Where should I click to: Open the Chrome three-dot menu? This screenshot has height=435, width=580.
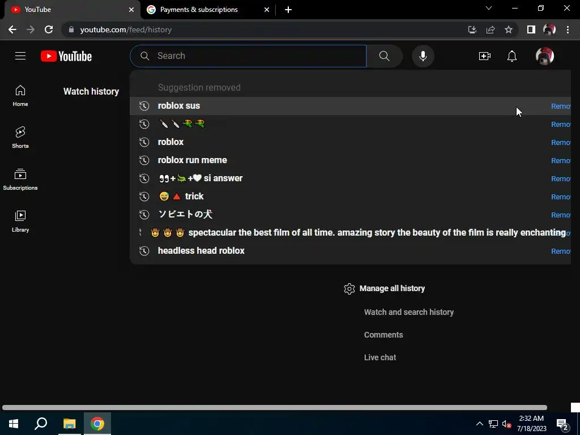[x=568, y=29]
